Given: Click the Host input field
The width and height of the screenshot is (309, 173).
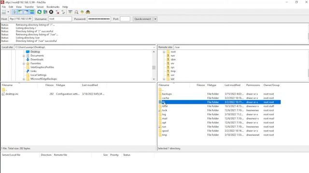Looking at the screenshot, I should pos(20,19).
